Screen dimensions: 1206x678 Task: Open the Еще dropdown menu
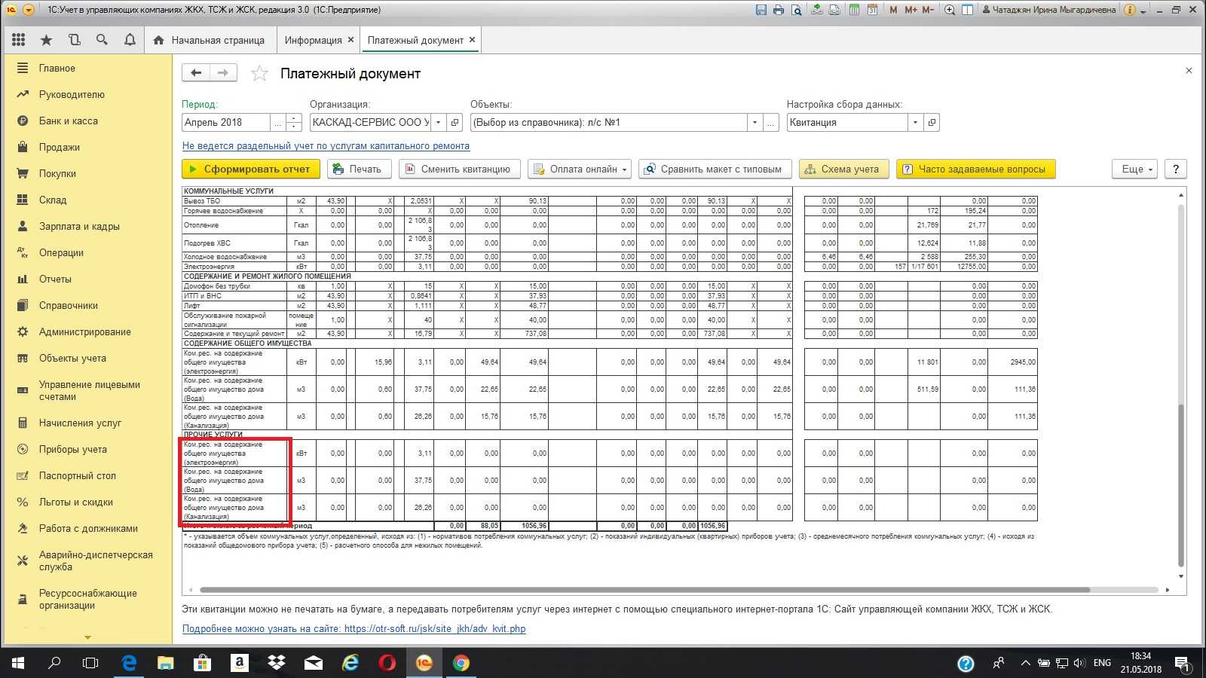point(1135,169)
